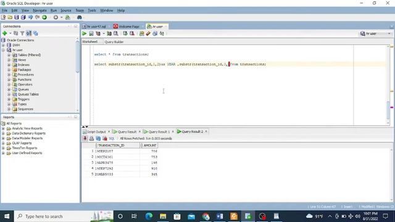Click the refresh icon in query result toolbar
Image resolution: width=395 pixels, height=222 pixels.
98,138
